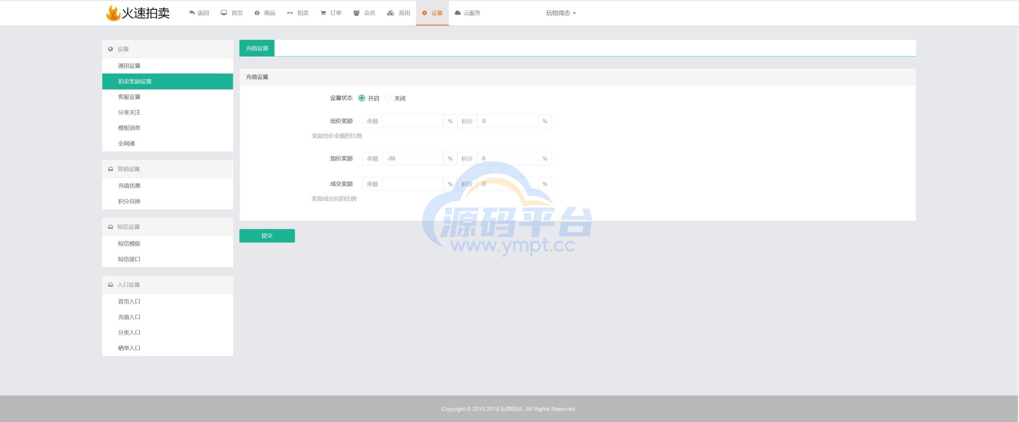
Task: Open 晒单入口 in sidebar
Action: click(168, 348)
